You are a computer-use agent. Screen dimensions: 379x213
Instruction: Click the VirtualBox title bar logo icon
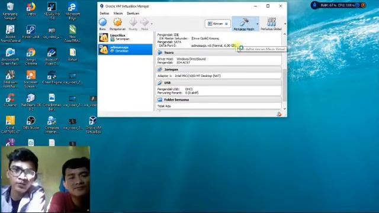(x=102, y=6)
